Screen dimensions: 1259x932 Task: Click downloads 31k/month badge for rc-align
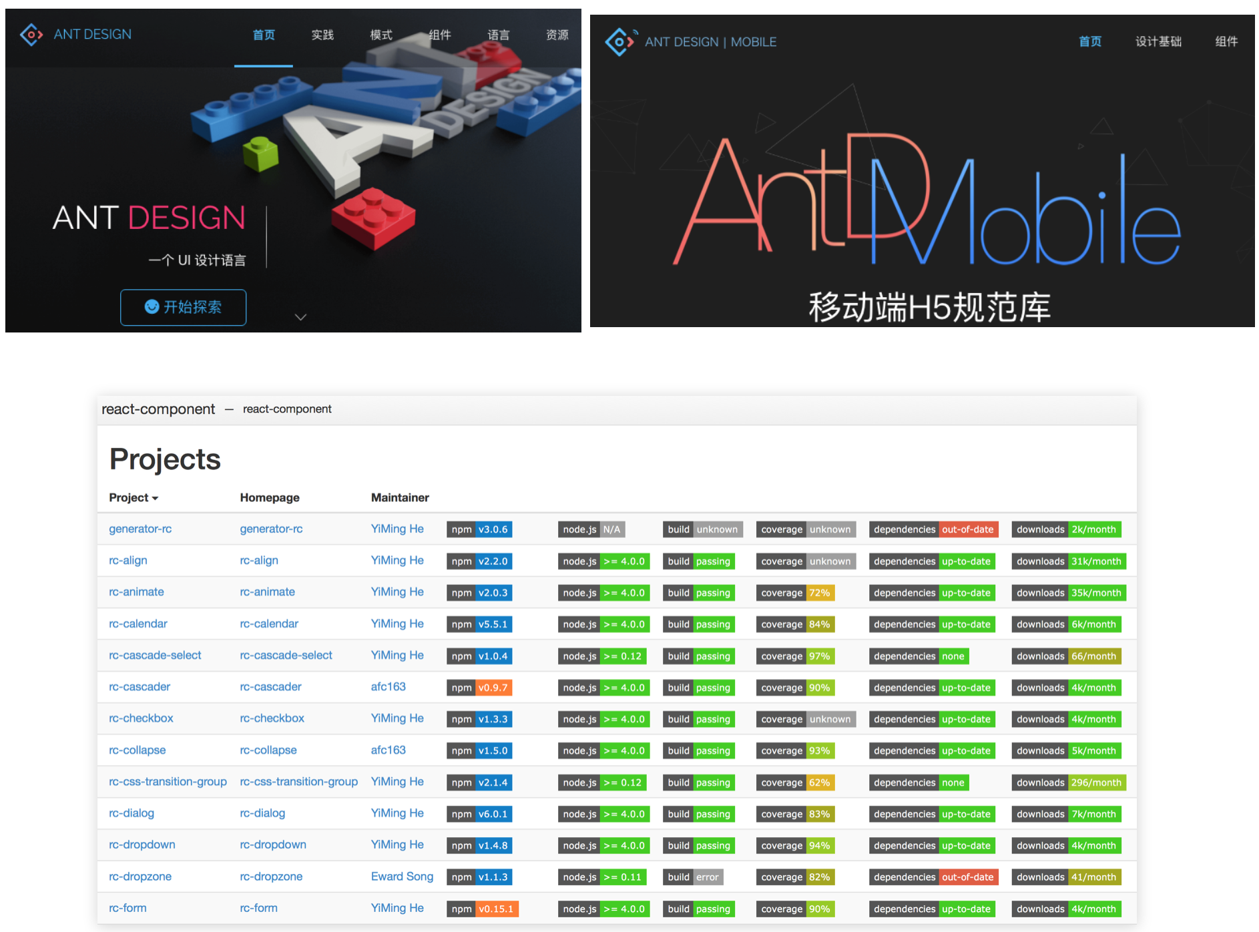coord(1069,561)
